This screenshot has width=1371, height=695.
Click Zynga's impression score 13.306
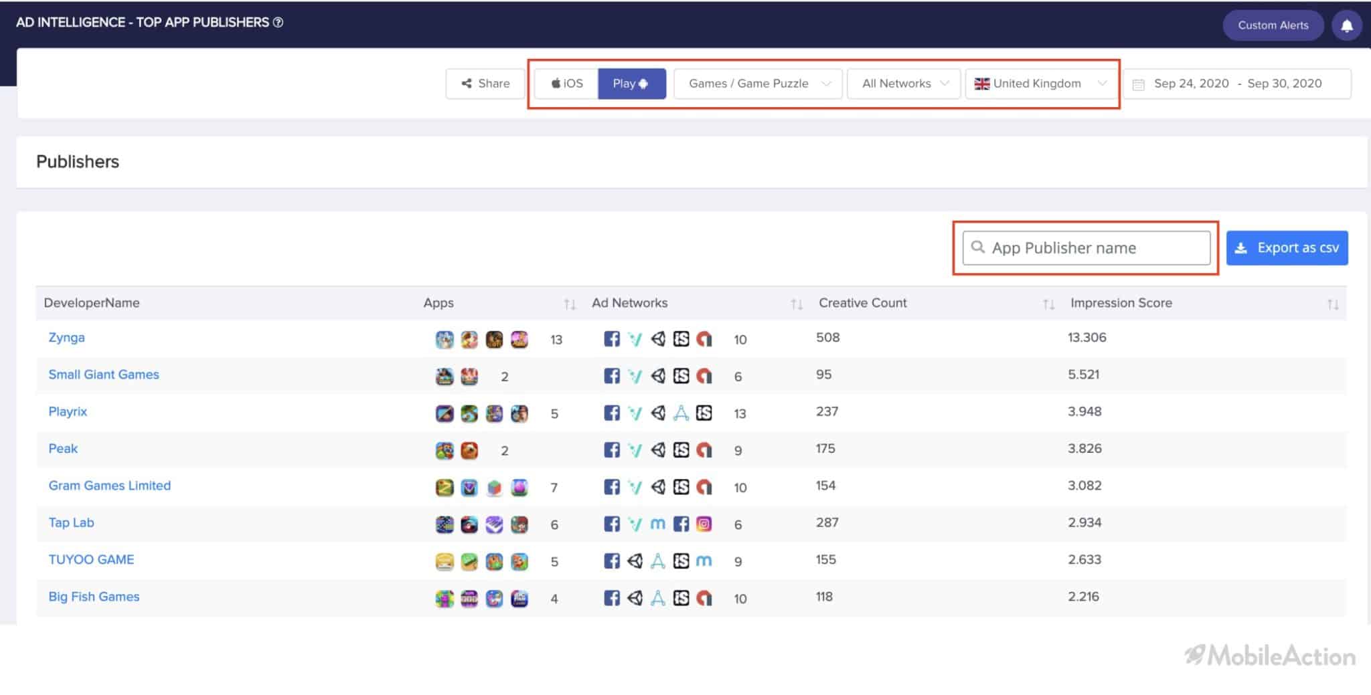pyautogui.click(x=1087, y=337)
